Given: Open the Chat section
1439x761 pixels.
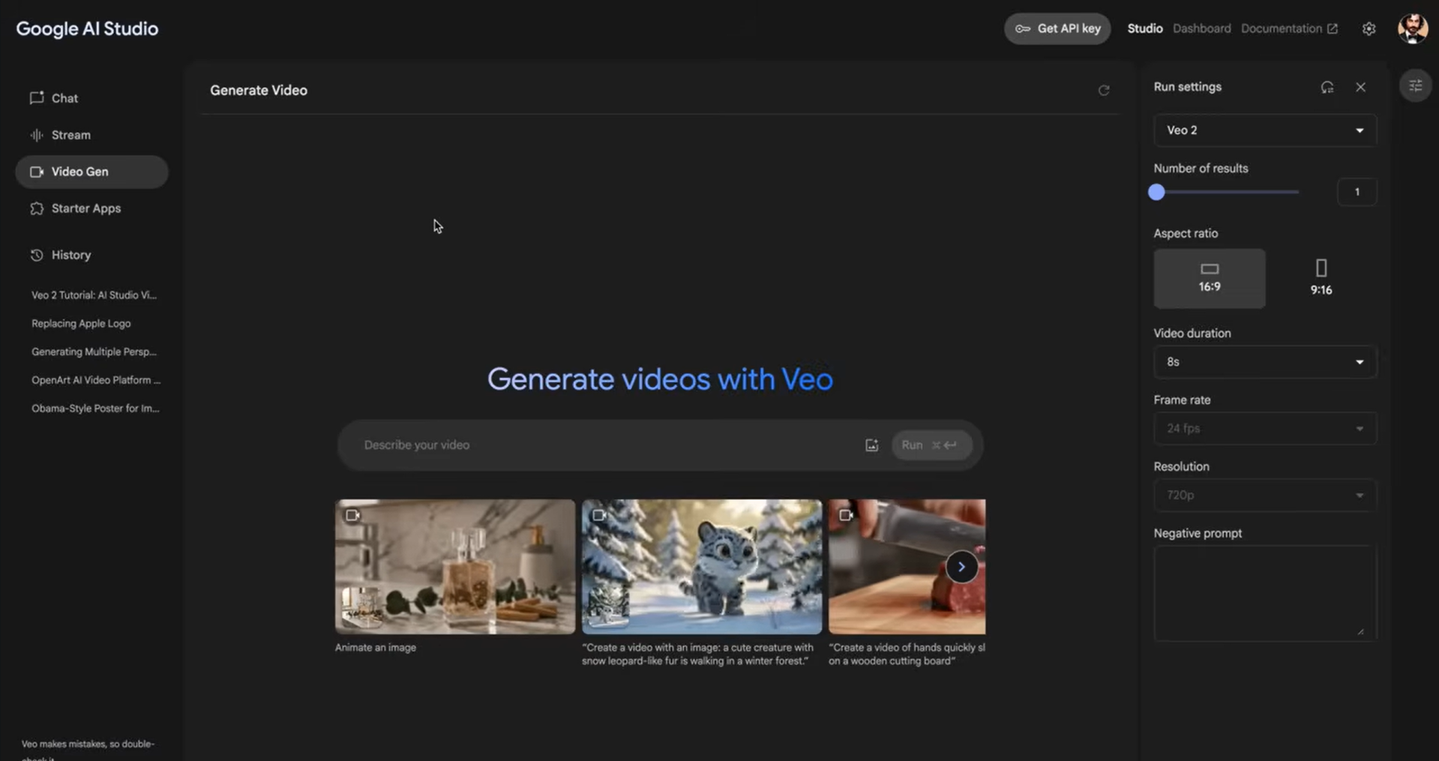Looking at the screenshot, I should point(64,97).
